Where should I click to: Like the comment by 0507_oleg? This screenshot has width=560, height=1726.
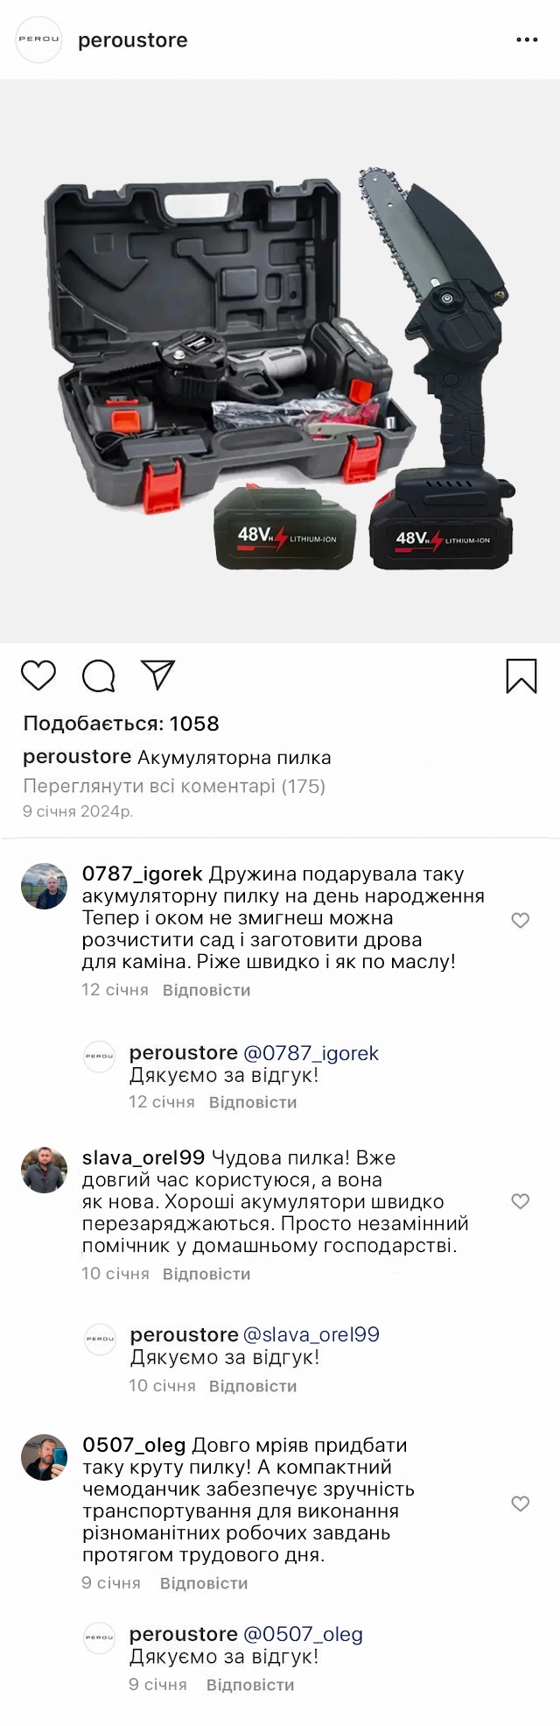(x=521, y=1503)
